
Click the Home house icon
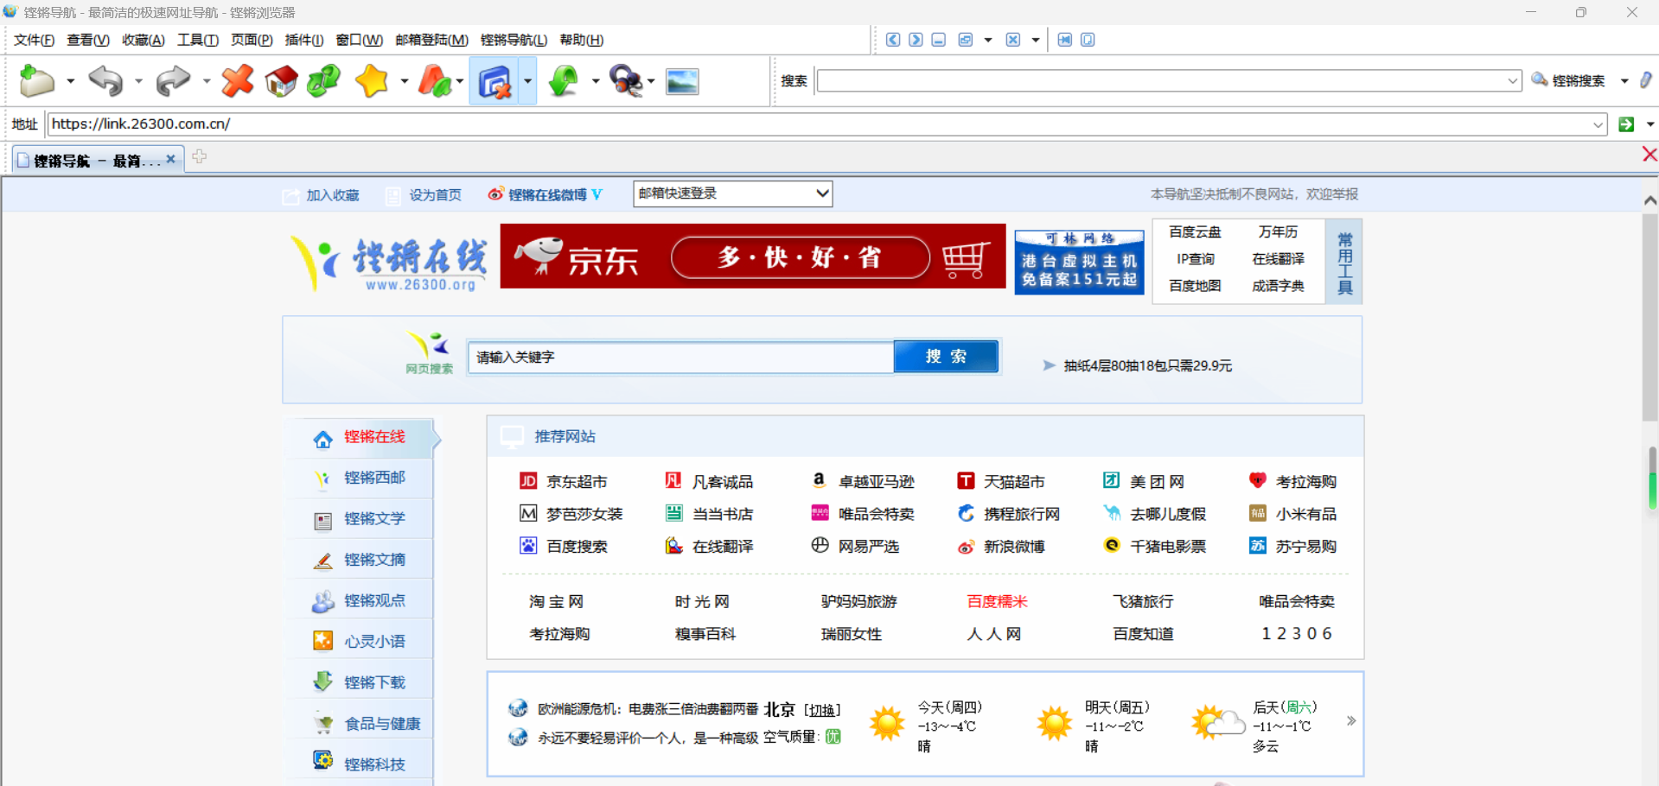pos(281,81)
